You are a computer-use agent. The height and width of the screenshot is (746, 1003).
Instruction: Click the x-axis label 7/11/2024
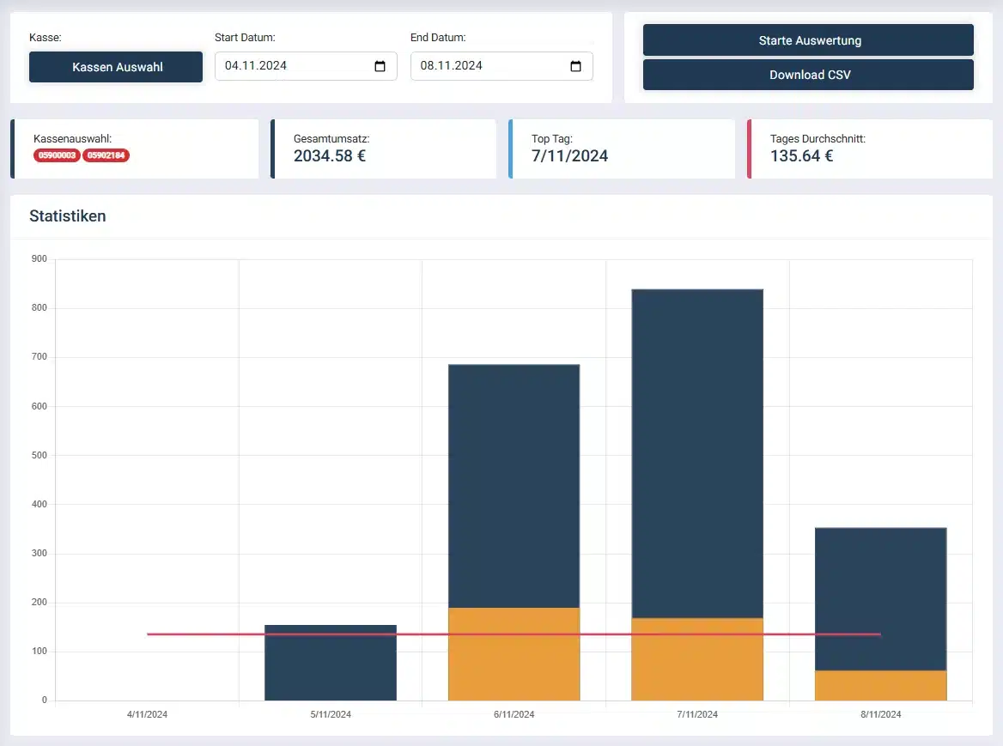click(x=697, y=714)
